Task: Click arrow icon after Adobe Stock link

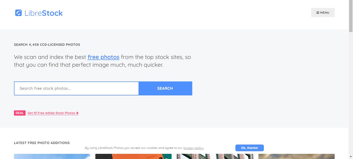Action: (77, 113)
